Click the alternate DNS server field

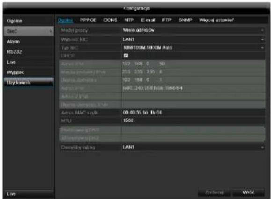[193, 138]
